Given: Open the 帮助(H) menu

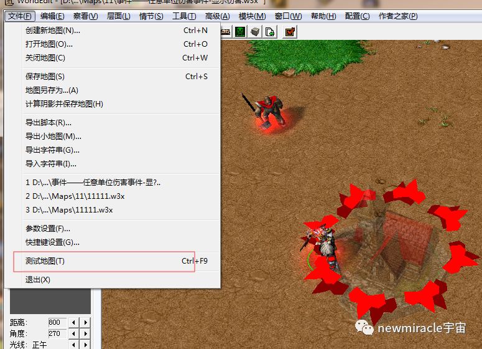Looking at the screenshot, I should click(x=323, y=16).
